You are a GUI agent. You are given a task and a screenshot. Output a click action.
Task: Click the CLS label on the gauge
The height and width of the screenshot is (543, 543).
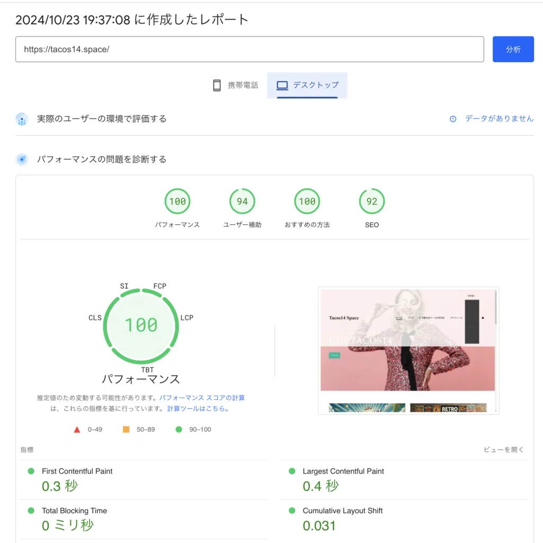point(95,318)
